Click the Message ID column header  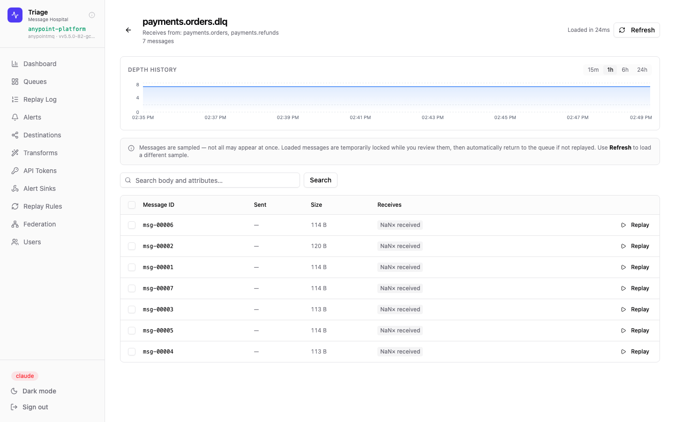(x=158, y=205)
